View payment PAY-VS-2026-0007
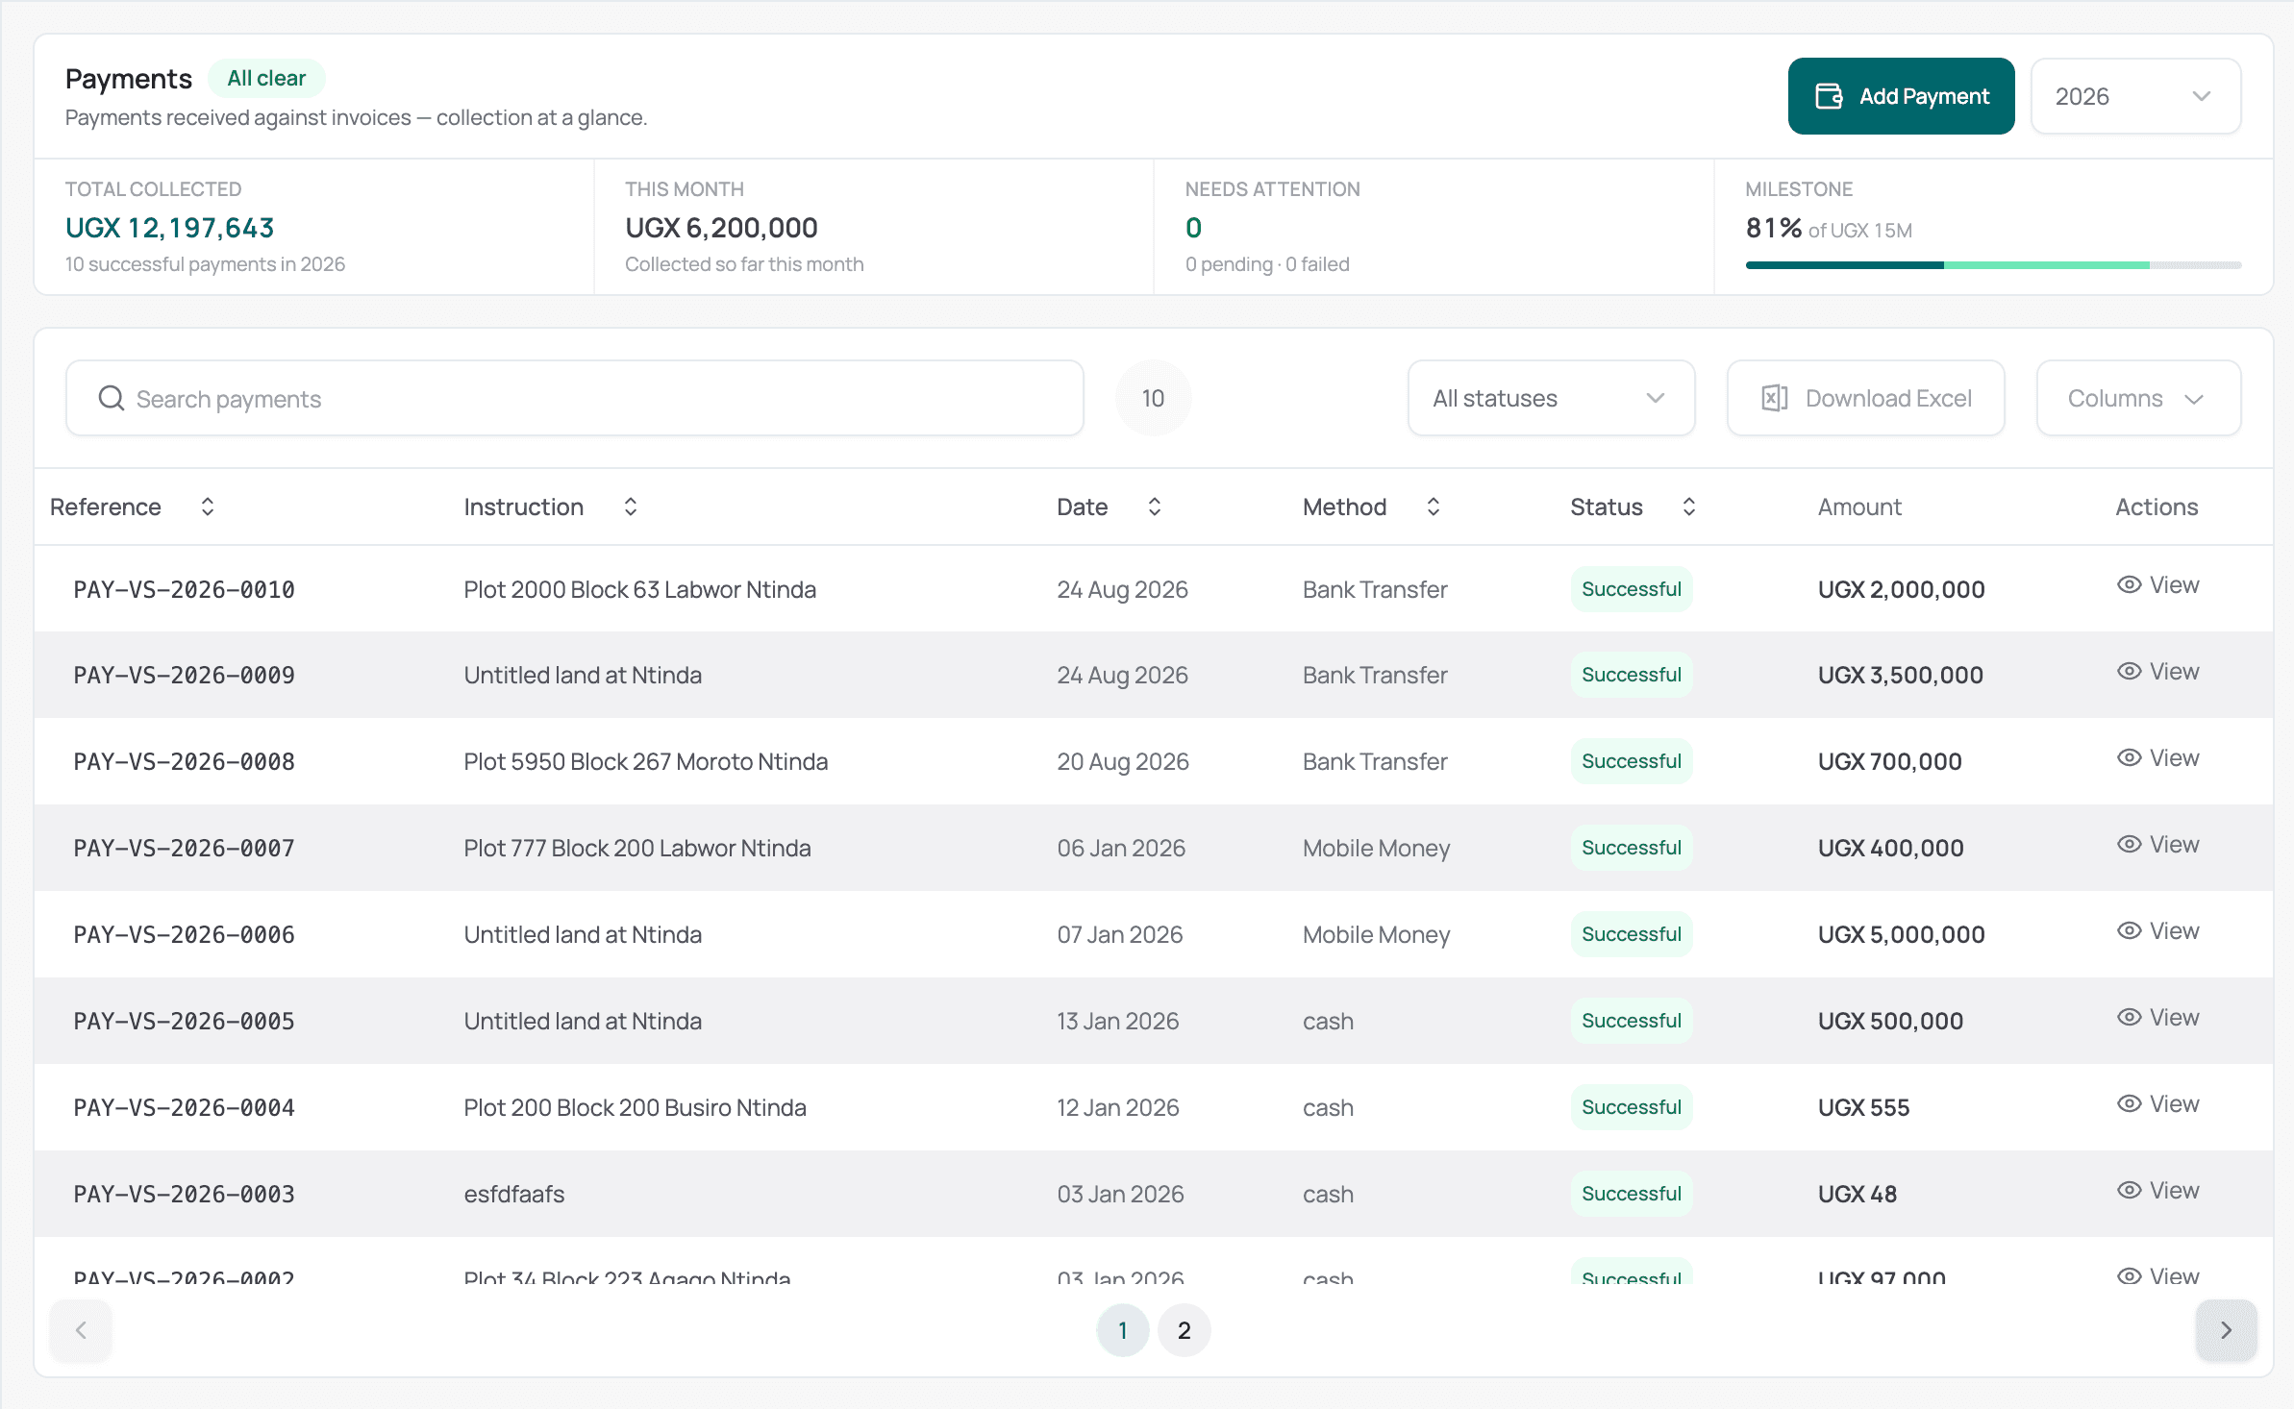The height and width of the screenshot is (1409, 2294). coord(2157,845)
